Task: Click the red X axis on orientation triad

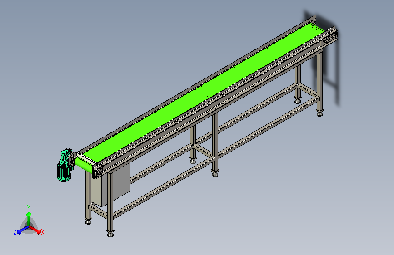Action: pos(37,230)
